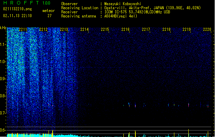Click the 0.7 kHz axis label

coord(3,113)
